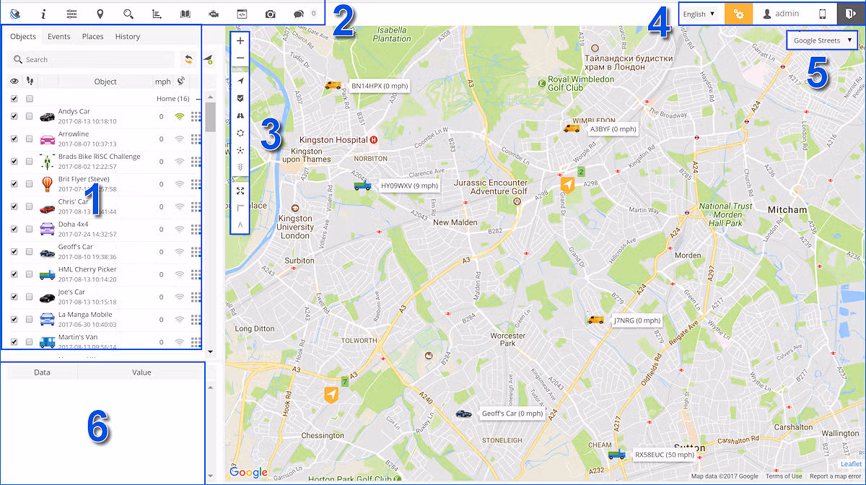Click the mph column header
The image size is (866, 485).
pos(163,82)
